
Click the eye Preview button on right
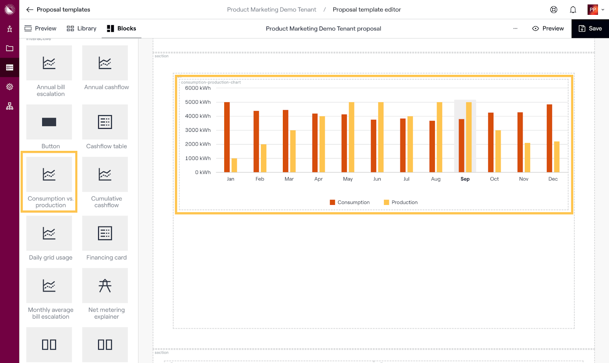coord(548,29)
